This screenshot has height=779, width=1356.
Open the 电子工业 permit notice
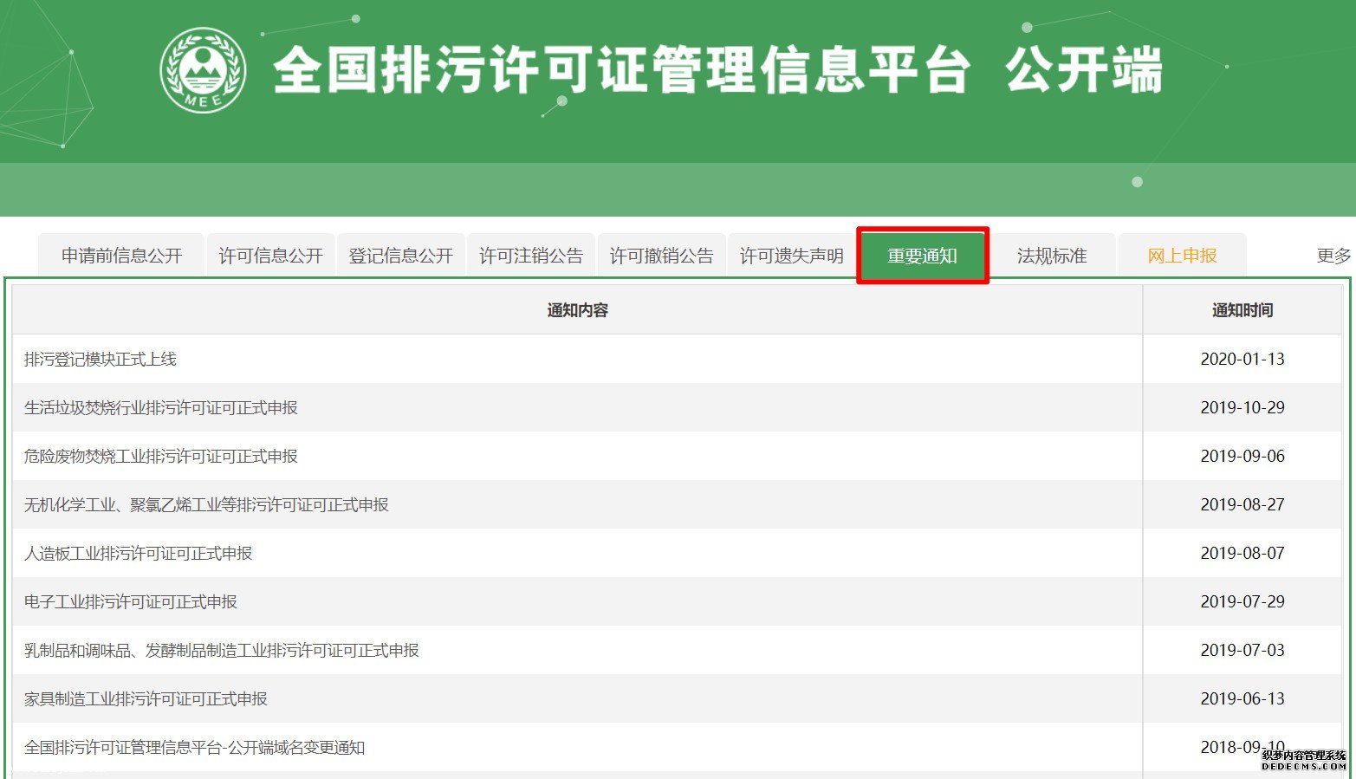pyautogui.click(x=131, y=601)
